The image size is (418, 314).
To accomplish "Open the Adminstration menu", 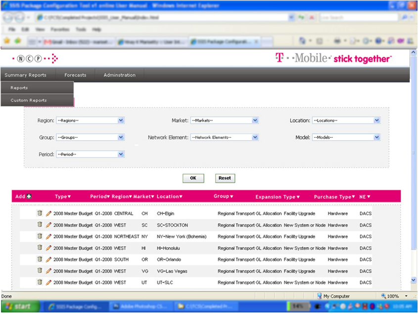I will coord(119,75).
